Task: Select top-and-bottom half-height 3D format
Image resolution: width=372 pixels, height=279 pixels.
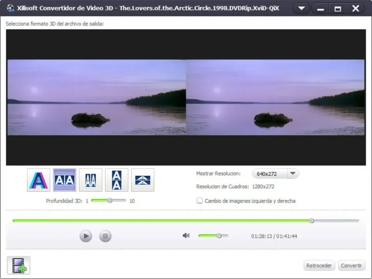Action: [x=143, y=180]
